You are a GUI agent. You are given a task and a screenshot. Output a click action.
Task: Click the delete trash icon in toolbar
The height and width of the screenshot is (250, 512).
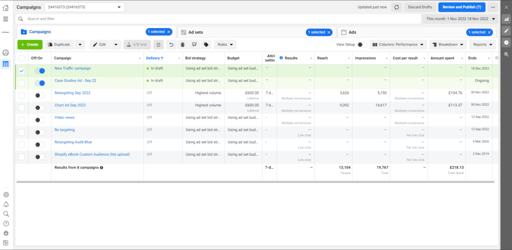[x=183, y=44]
